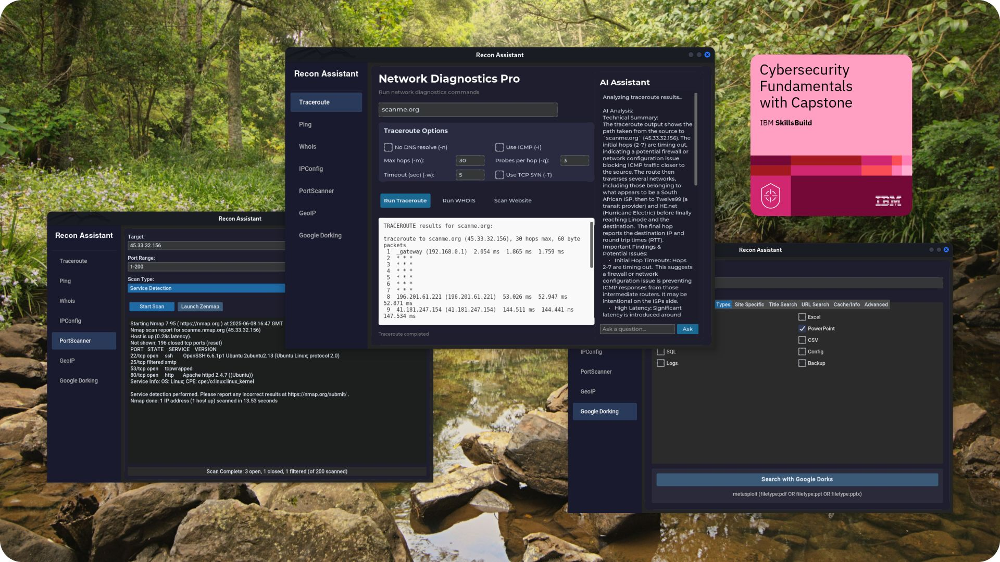The image size is (1000, 562).
Task: Close the front Network Diagnostics Pro window
Action: click(x=707, y=55)
